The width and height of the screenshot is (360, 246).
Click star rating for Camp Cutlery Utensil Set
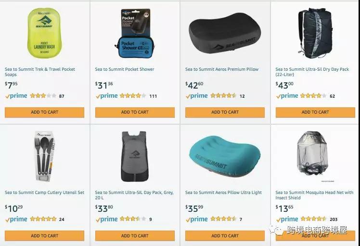pos(43,219)
